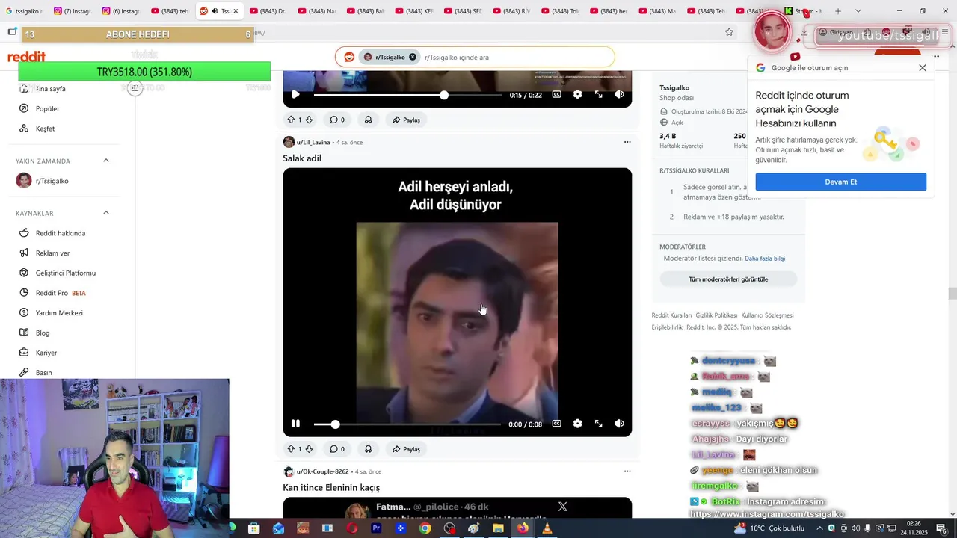Screen dimensions: 957x538
Task: Open a new browser tab
Action: pos(838,11)
